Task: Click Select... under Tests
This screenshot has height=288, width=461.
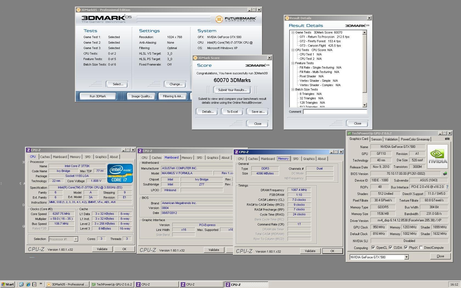Action: (x=118, y=84)
